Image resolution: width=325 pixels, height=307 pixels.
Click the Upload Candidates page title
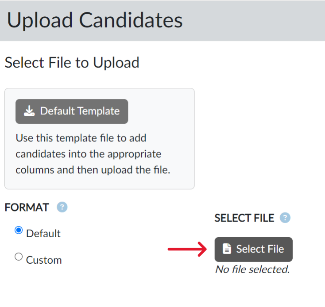(95, 20)
